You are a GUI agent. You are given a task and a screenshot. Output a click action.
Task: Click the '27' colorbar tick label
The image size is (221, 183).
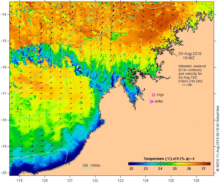tap(204, 169)
